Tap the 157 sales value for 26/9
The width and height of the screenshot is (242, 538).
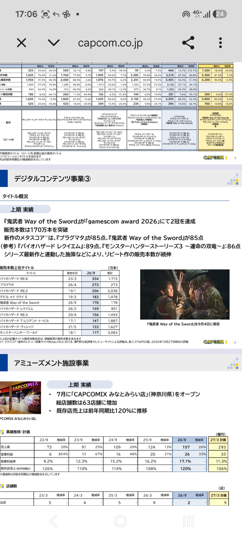tap(186, 447)
